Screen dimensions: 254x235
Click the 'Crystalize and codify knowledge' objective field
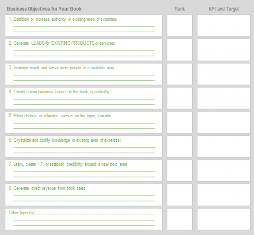coord(84,146)
